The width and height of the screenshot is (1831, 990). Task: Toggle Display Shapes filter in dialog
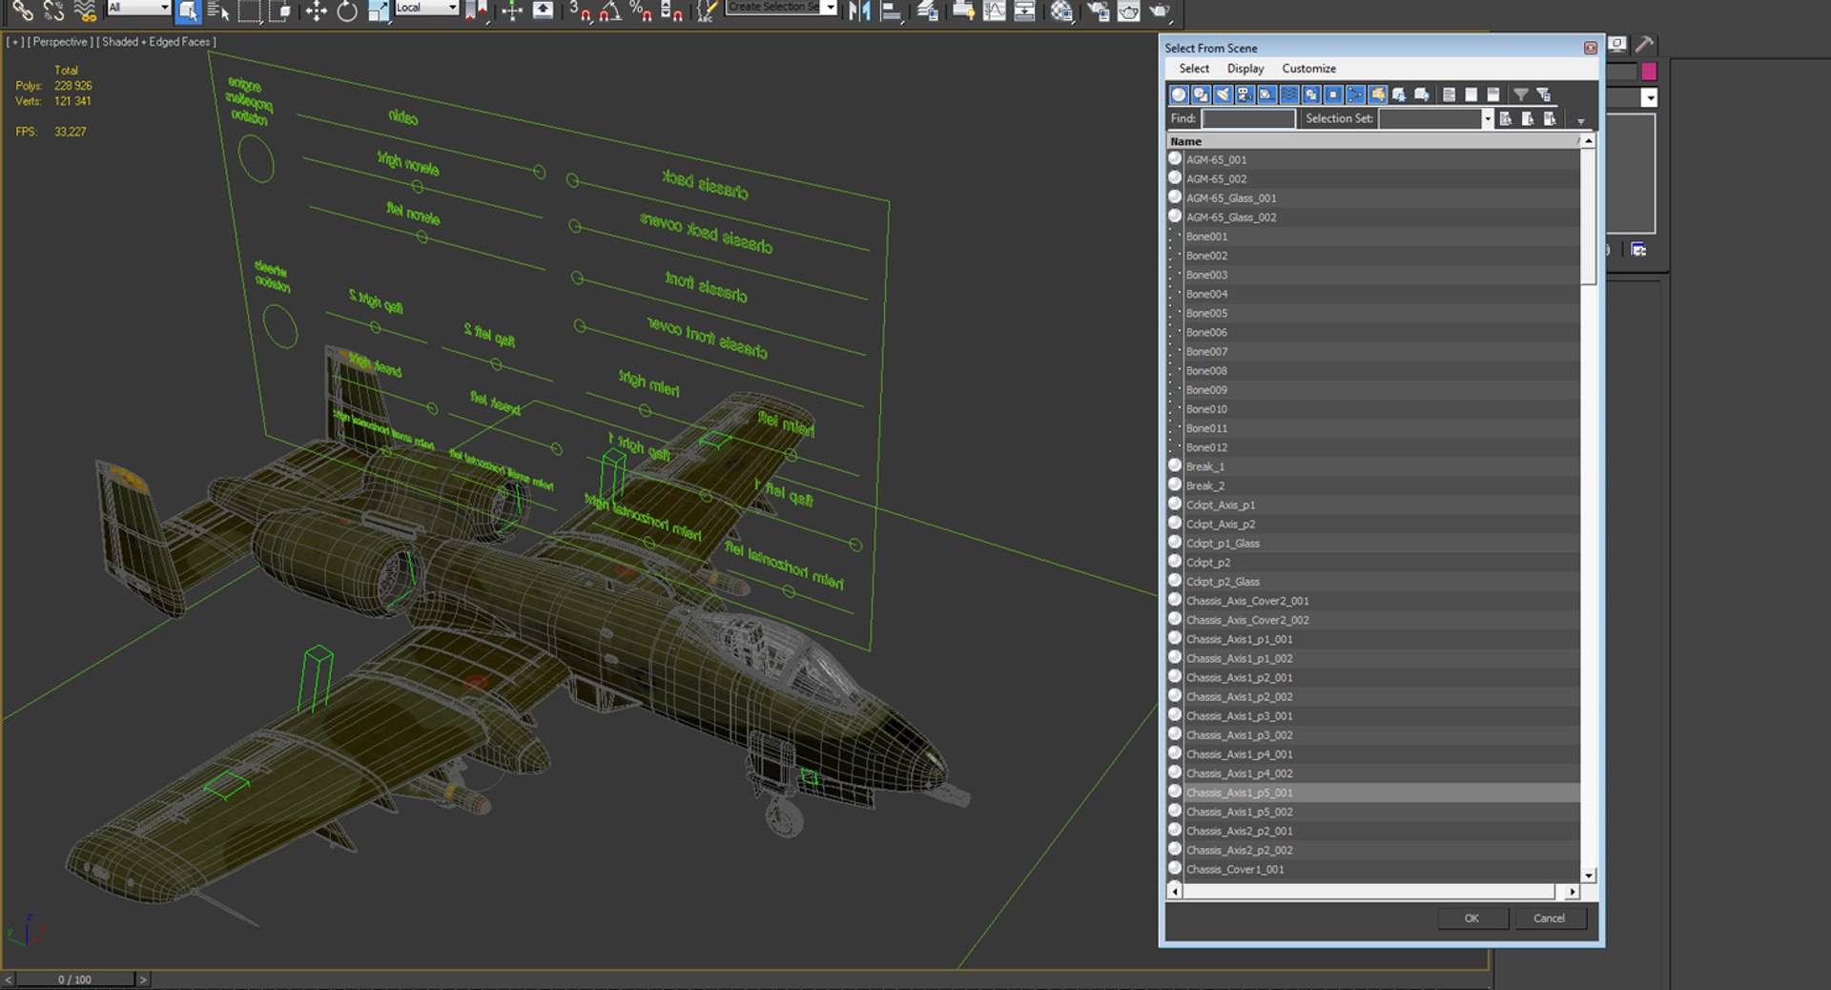(x=1201, y=94)
